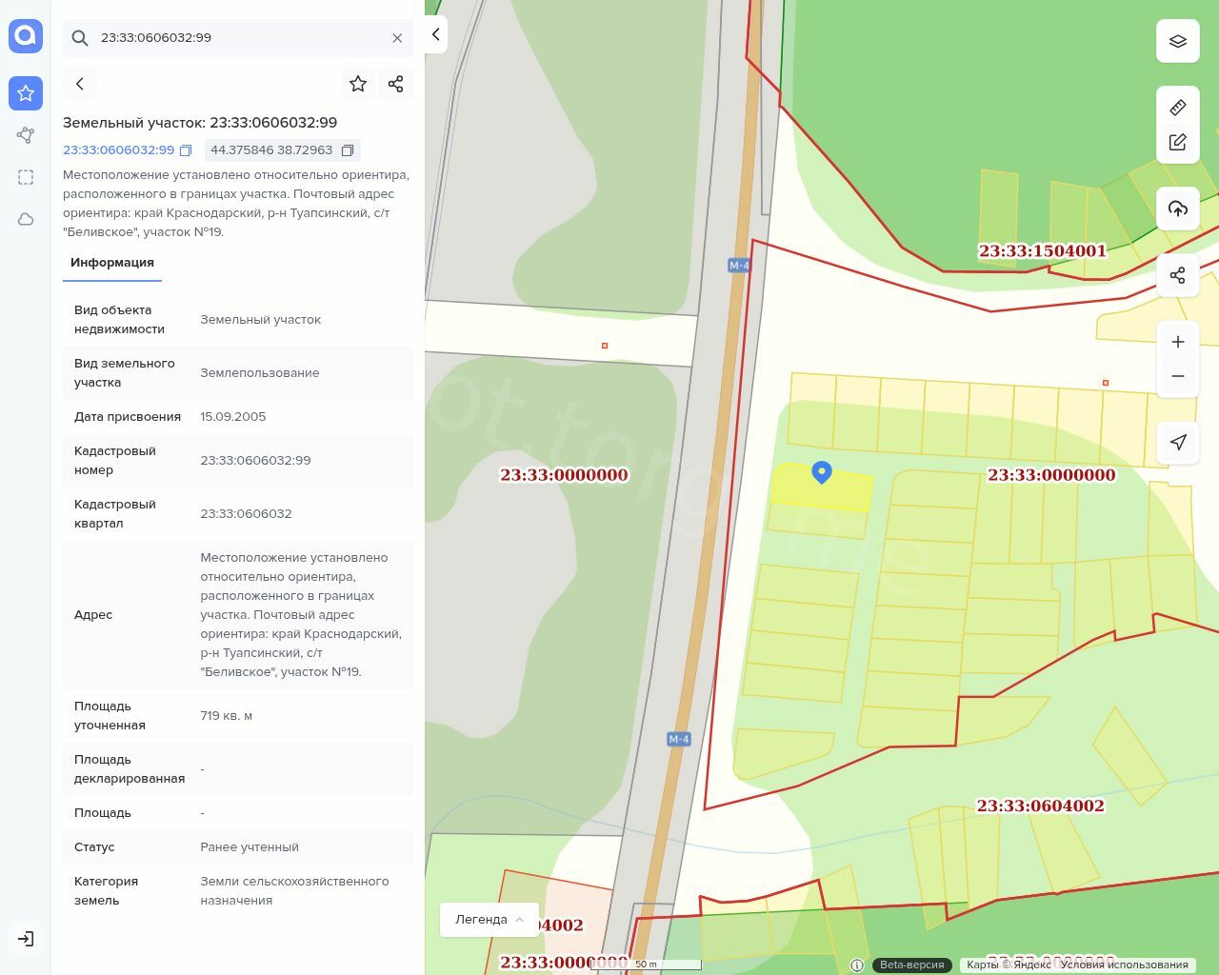1219x975 pixels.
Task: Clear the search field text
Action: (x=397, y=38)
